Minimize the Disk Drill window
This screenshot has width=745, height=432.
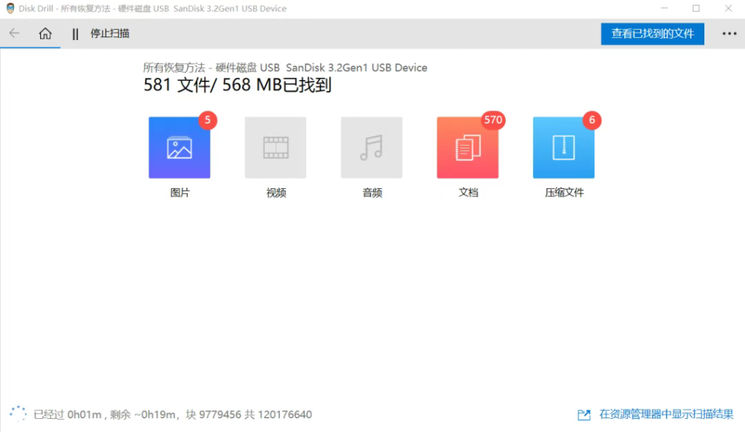point(662,9)
